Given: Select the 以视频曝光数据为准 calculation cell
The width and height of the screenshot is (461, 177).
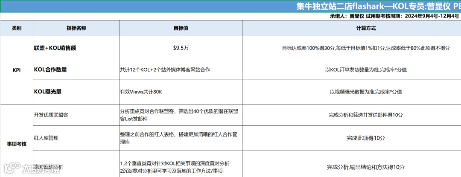Looking at the screenshot, I should 352,92.
